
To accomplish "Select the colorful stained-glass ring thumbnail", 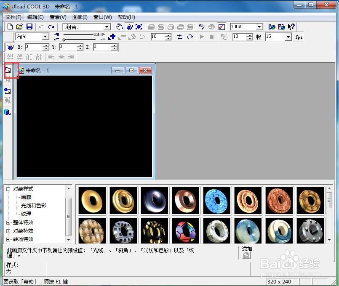I will tap(185, 231).
